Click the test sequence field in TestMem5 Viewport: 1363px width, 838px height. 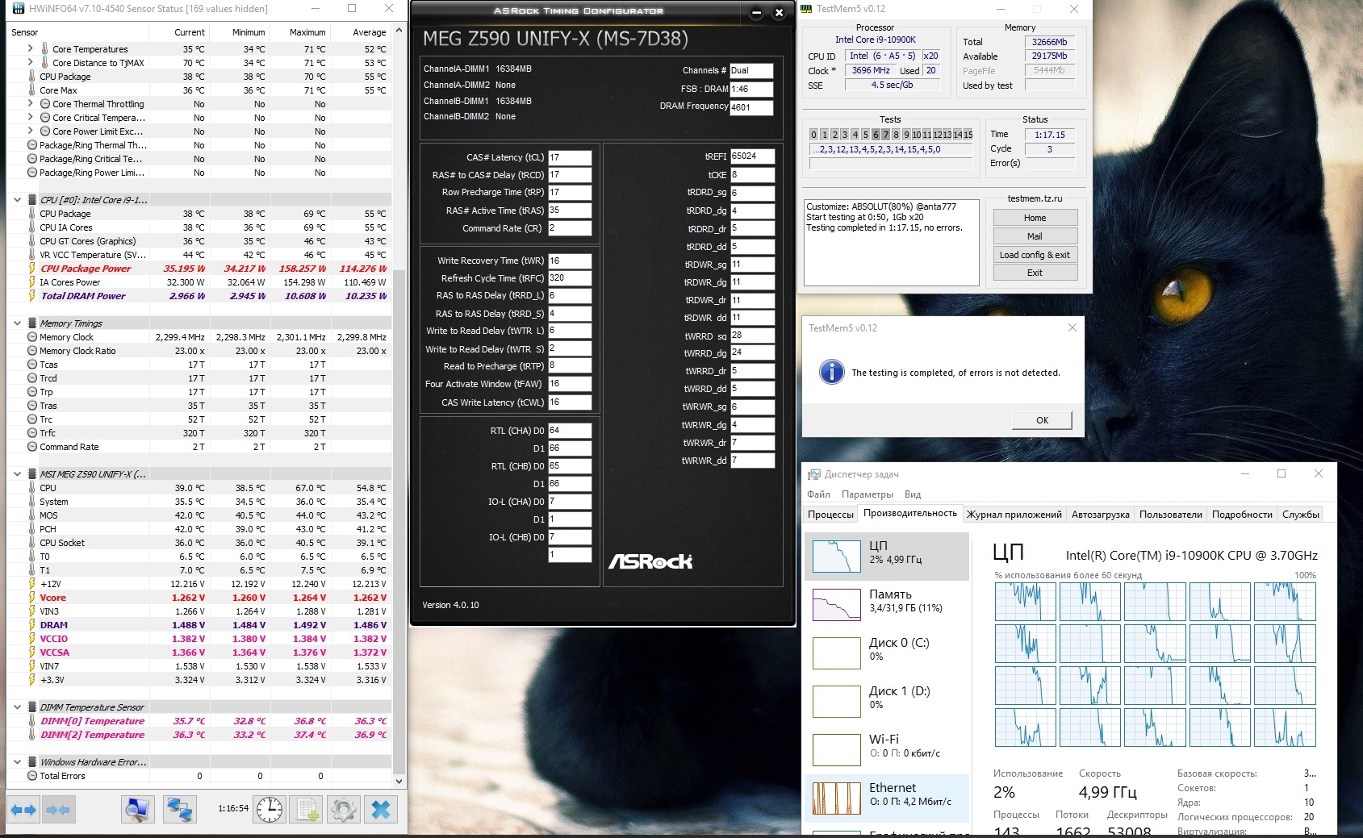point(890,149)
